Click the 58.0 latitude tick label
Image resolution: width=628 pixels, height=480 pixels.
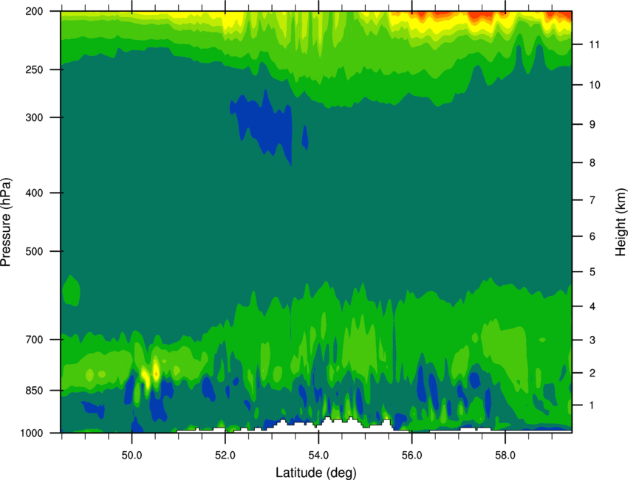[x=505, y=456]
